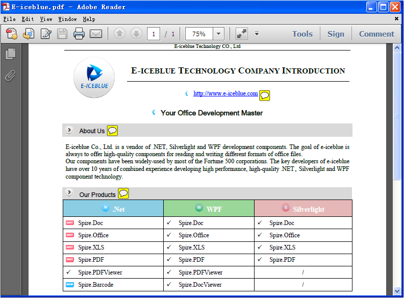Click HOT badge beside .Net Spire.PDF
This screenshot has width=404, height=298.
click(69, 260)
